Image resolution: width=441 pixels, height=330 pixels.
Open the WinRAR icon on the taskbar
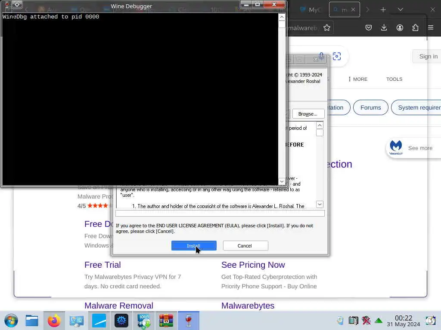click(x=166, y=321)
